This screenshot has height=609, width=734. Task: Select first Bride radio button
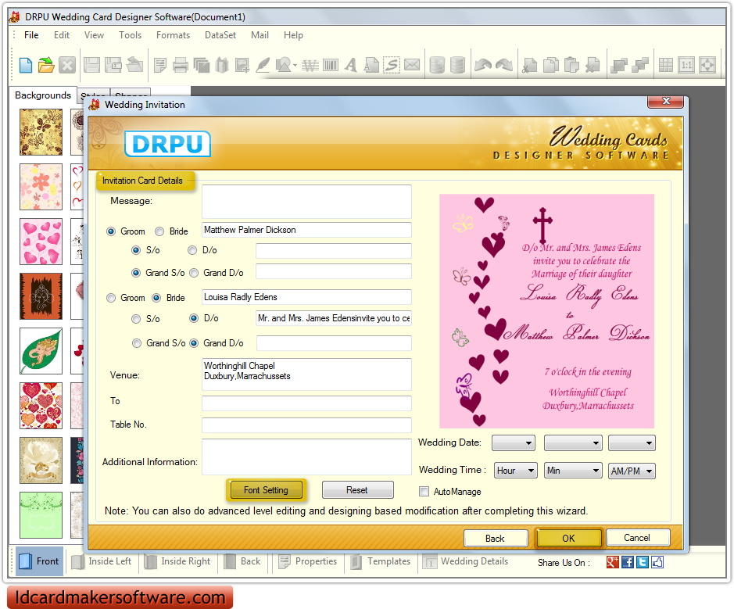point(159,231)
